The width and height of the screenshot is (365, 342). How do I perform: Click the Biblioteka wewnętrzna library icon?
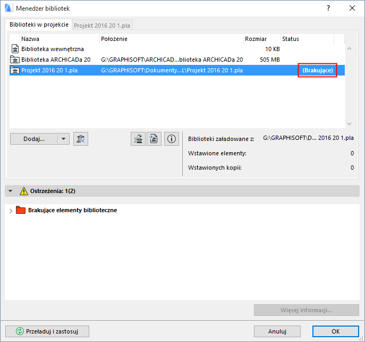(15, 49)
